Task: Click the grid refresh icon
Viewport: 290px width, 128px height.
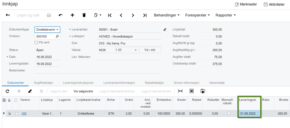Action: coord(7,91)
